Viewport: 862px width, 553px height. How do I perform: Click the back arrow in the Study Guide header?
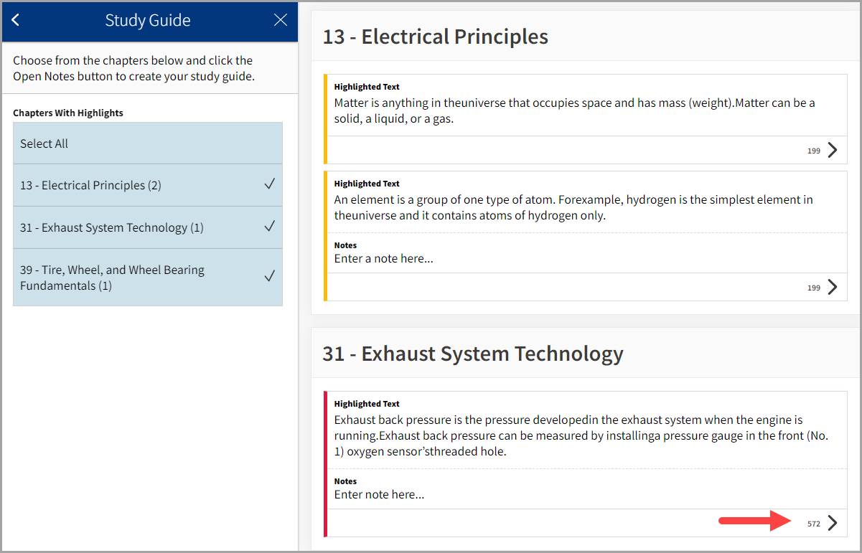pos(15,20)
